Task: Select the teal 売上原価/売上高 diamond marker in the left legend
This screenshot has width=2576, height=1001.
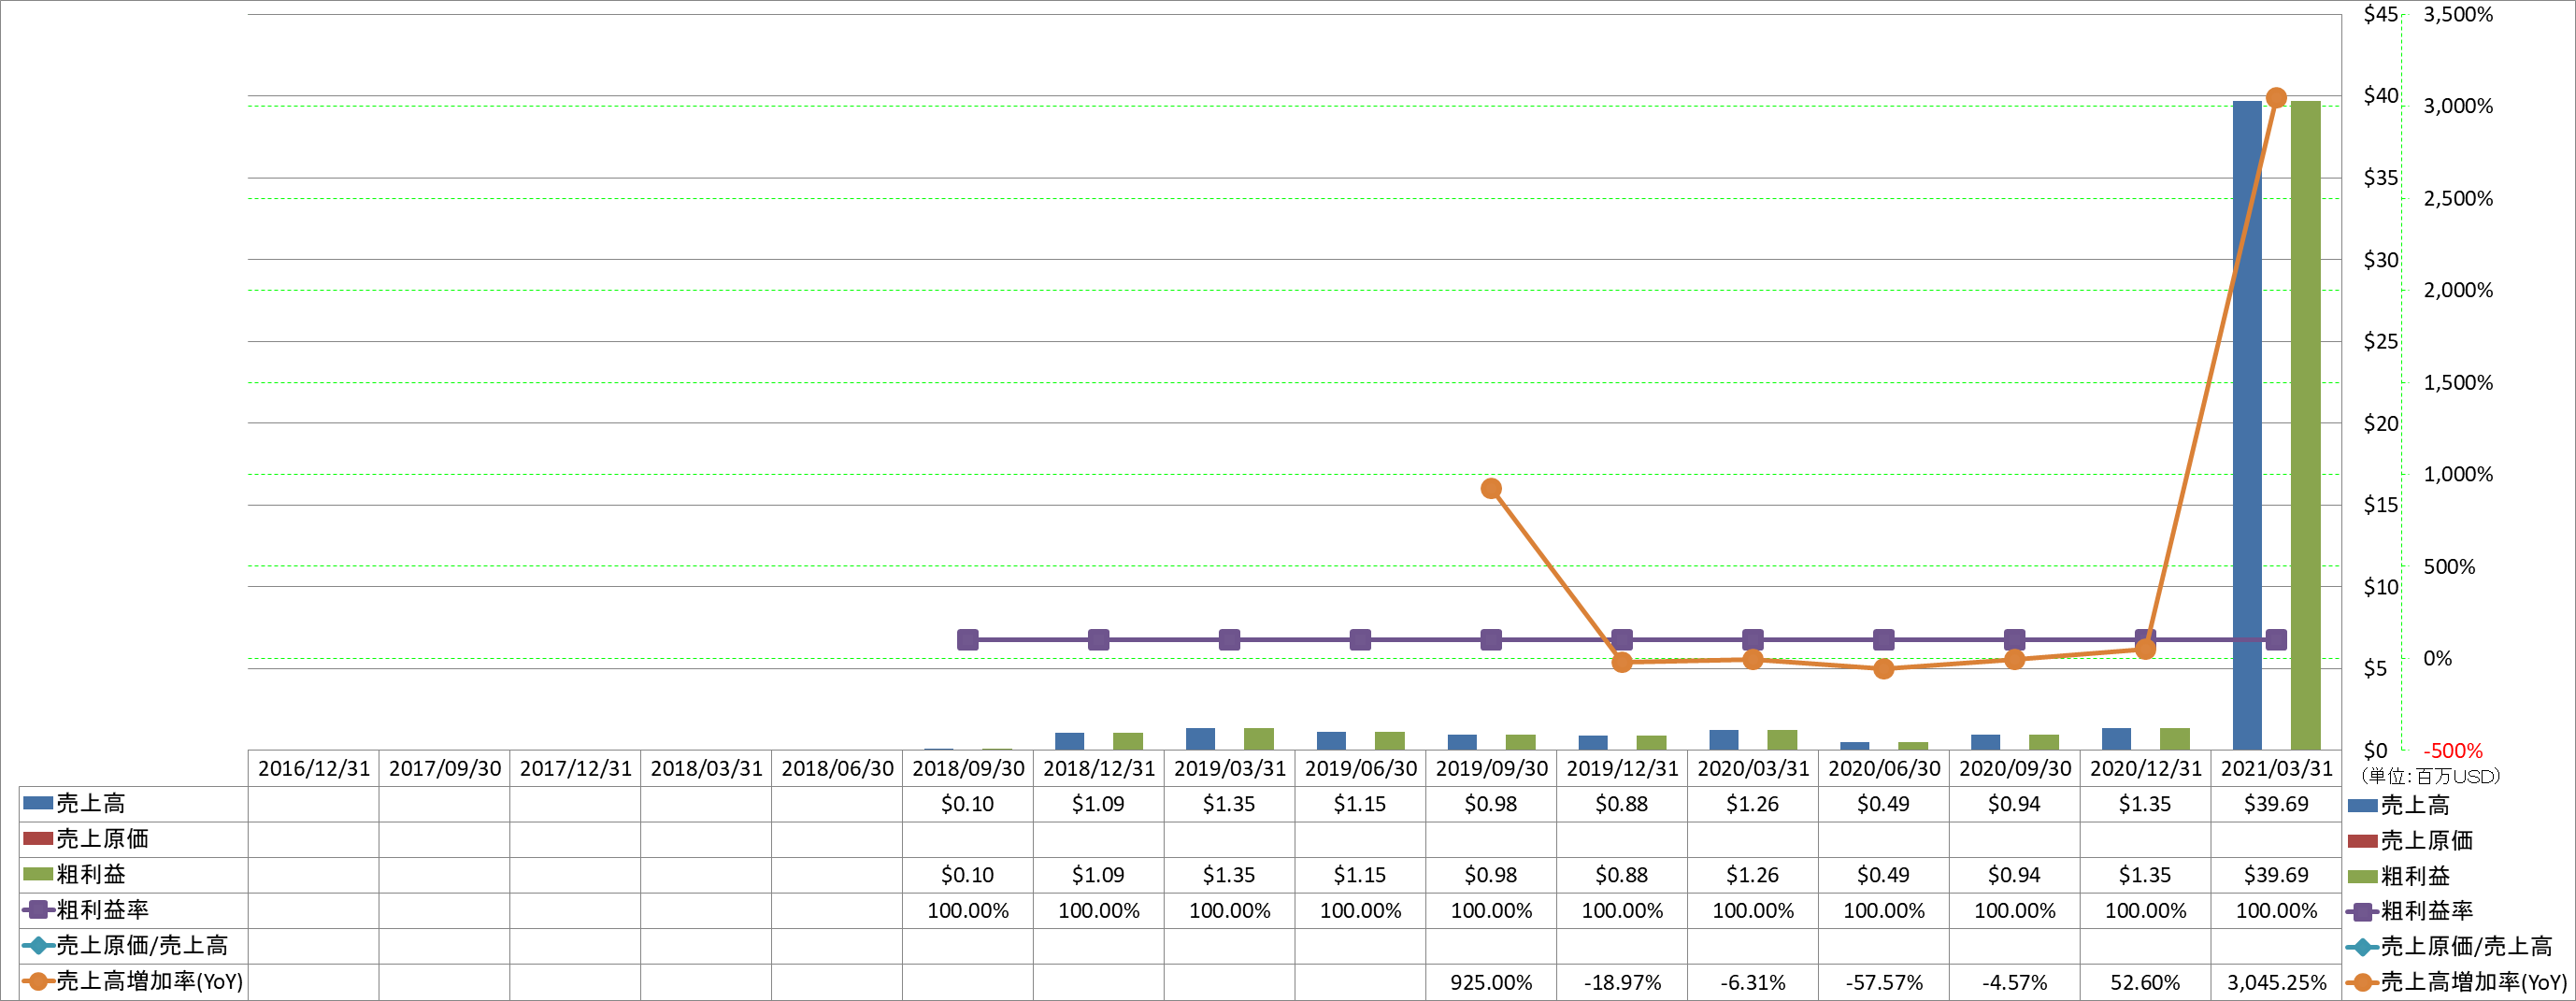Action: pyautogui.click(x=38, y=945)
